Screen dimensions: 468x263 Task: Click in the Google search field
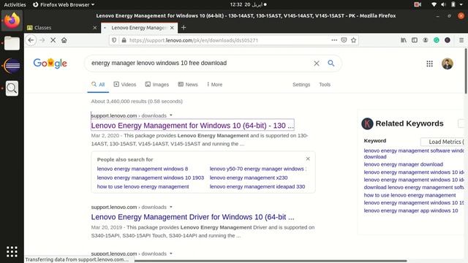200,64
